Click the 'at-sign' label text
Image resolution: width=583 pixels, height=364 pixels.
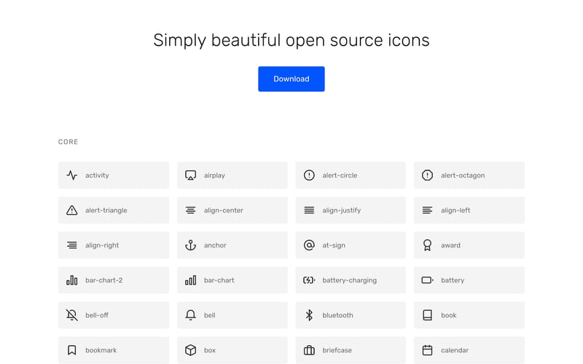coord(334,245)
